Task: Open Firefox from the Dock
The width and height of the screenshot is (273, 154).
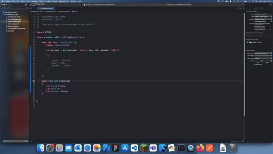Action: (x=200, y=148)
